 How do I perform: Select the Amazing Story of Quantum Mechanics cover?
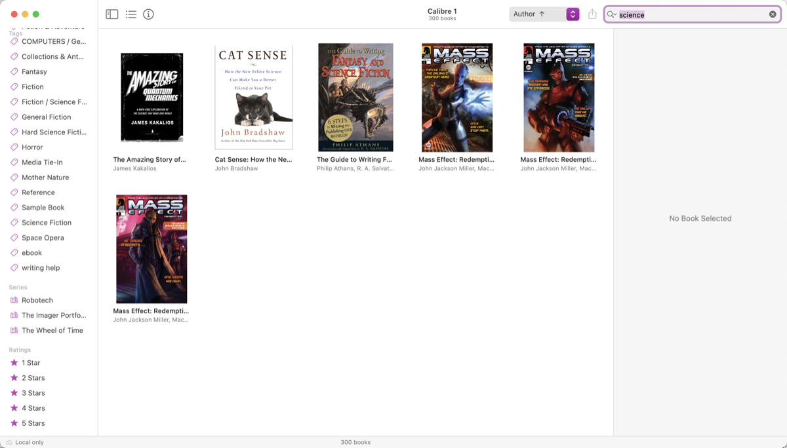pyautogui.click(x=152, y=98)
